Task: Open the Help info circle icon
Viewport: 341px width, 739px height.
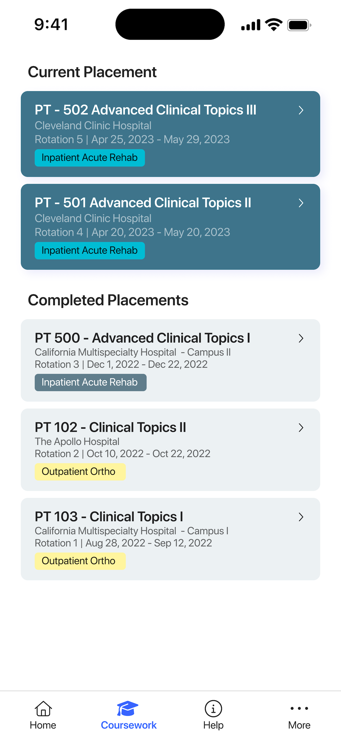Action: pos(213,708)
